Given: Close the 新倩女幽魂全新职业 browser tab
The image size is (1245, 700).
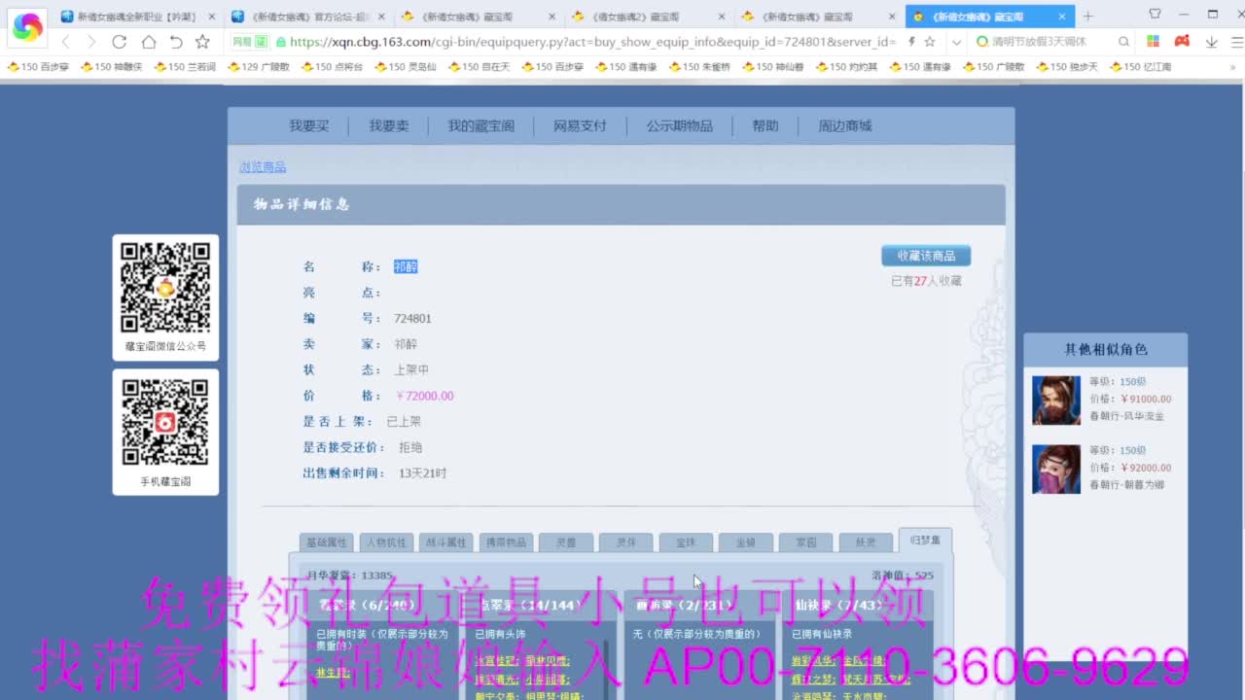Looking at the screenshot, I should tap(212, 17).
